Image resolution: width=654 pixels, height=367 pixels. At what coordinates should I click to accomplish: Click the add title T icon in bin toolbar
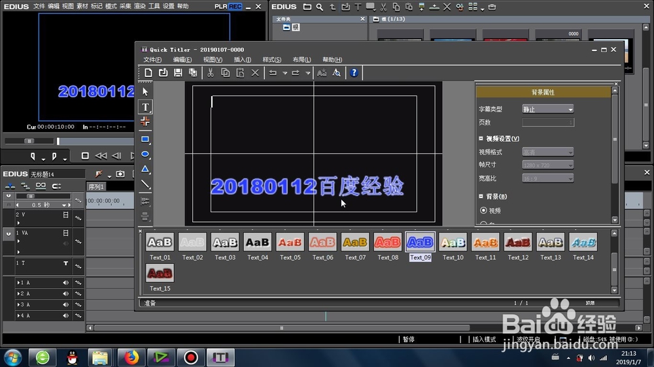358,7
